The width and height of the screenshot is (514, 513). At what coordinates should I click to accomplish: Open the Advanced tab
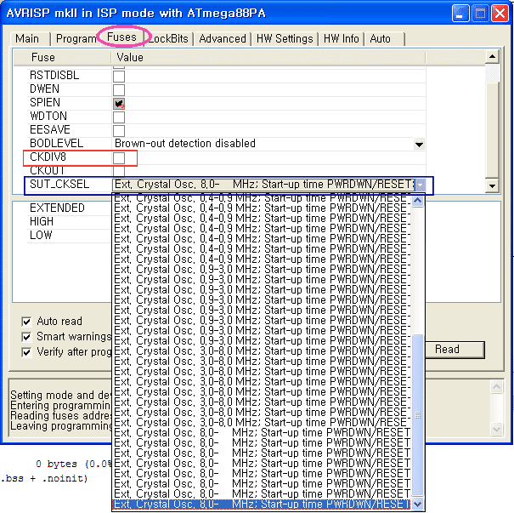click(x=223, y=39)
